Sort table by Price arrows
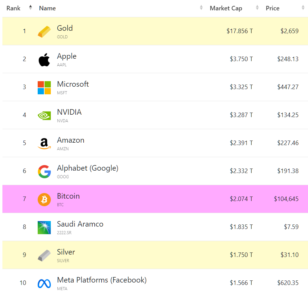Image resolution: width=308 pixels, height=296 pixels. coord(303,8)
